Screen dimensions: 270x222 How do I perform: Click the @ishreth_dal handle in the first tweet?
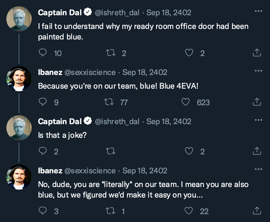click(x=117, y=12)
